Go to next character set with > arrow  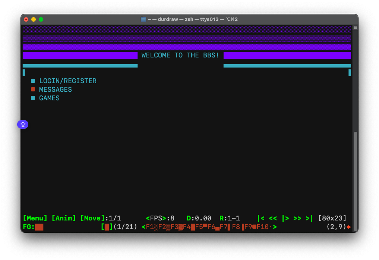[275, 227]
